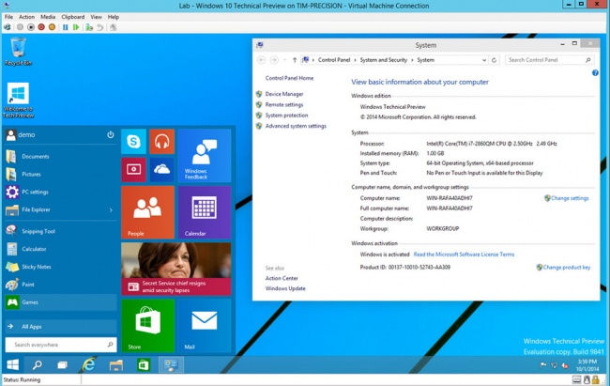The width and height of the screenshot is (610, 386).
Task: Click Remote settings link
Action: [x=284, y=104]
